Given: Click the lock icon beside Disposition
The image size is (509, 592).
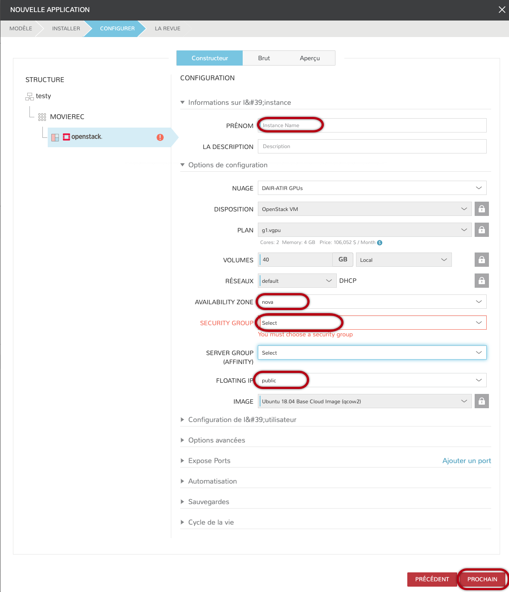Looking at the screenshot, I should [481, 209].
